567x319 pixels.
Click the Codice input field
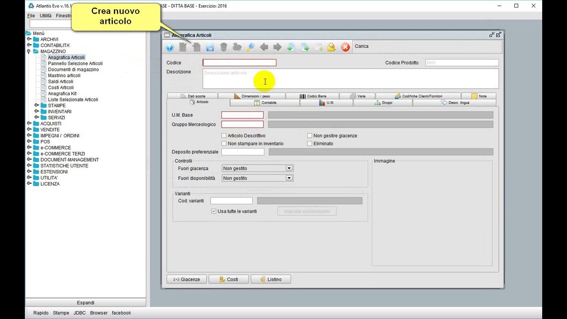point(239,63)
